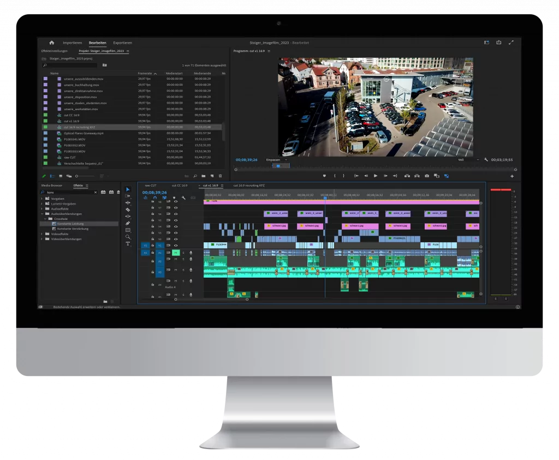Collapse the Crossfade subfolder

coord(45,219)
